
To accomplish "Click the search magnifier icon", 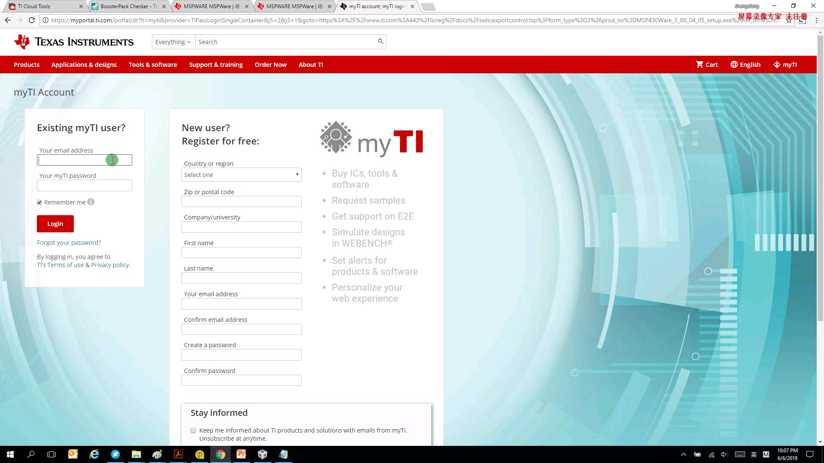I will [x=380, y=41].
